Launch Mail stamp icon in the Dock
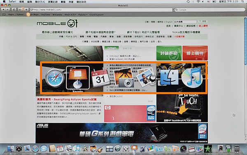 click(27, 148)
